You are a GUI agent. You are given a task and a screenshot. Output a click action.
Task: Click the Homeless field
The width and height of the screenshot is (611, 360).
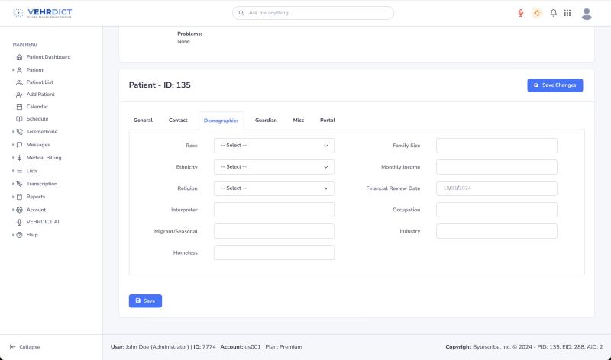274,252
